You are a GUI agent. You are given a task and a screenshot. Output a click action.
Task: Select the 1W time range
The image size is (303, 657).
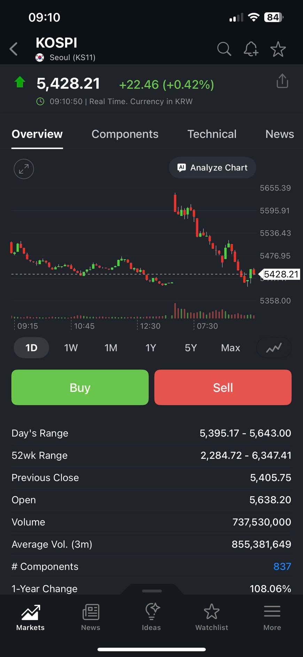71,348
